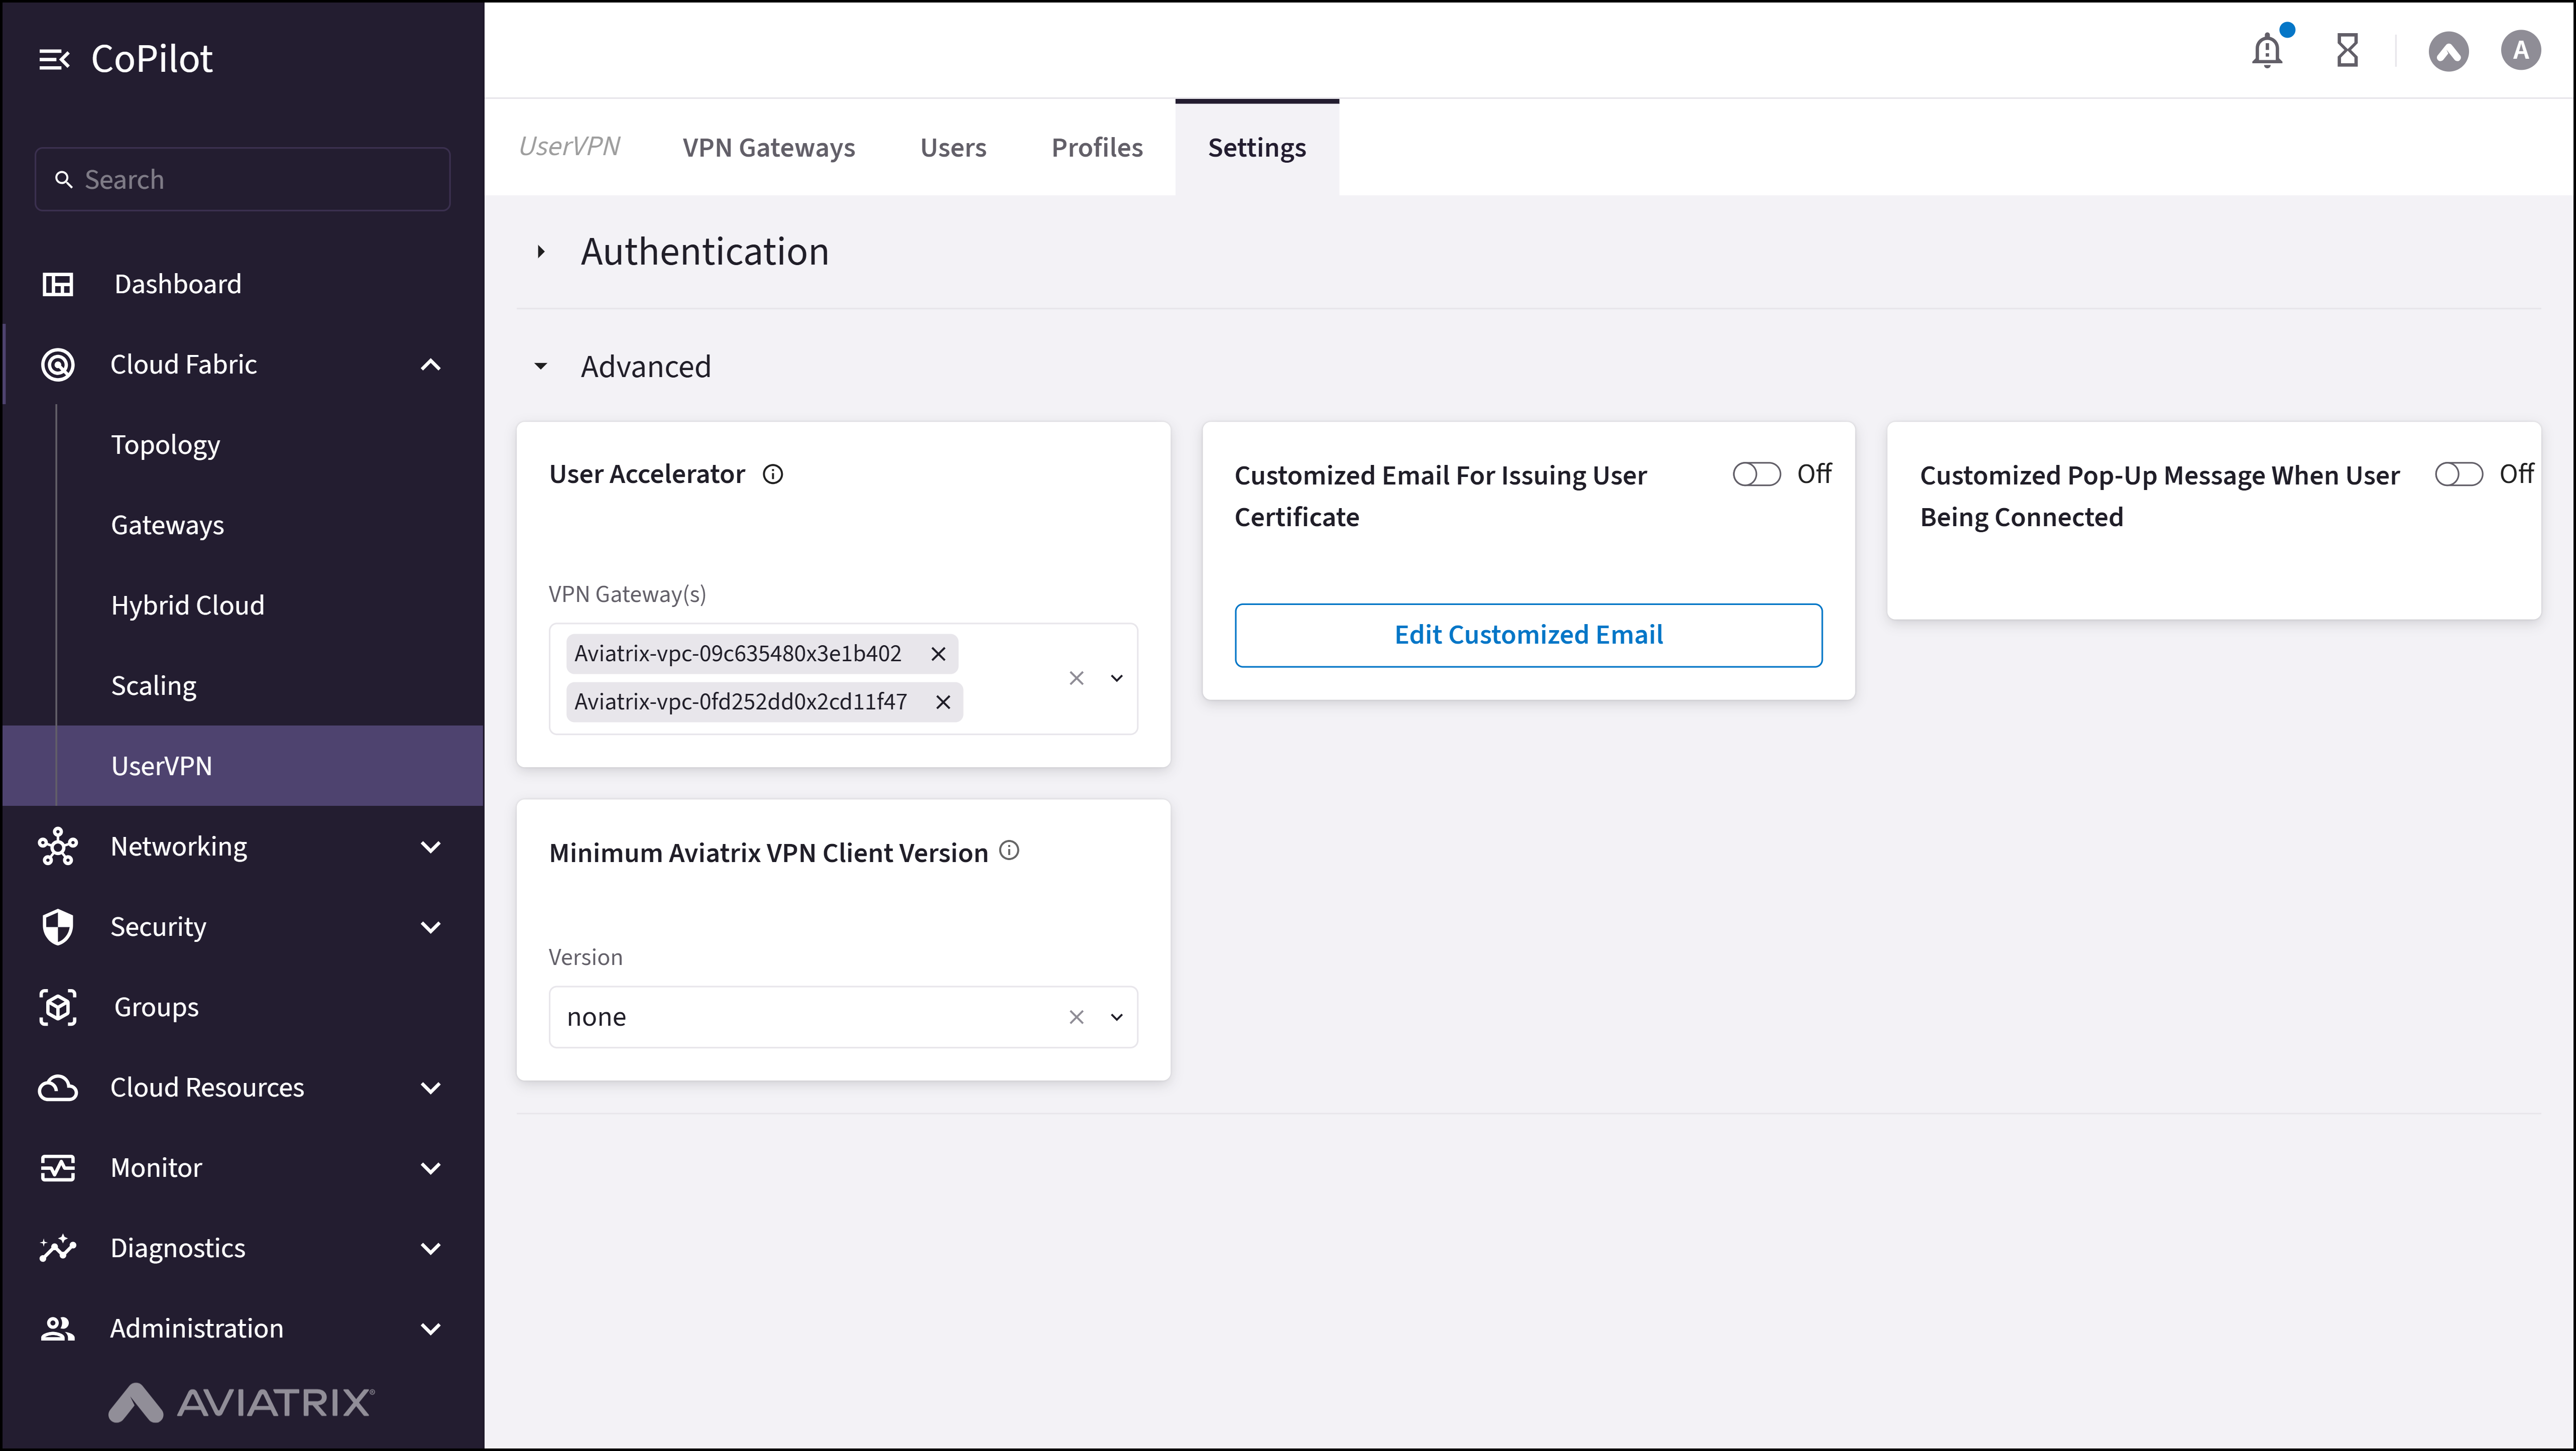The height and width of the screenshot is (1451, 2576).
Task: Remove the Aviatrix-vpc-09c635480x3e1b402 gateway chip
Action: pyautogui.click(x=938, y=653)
